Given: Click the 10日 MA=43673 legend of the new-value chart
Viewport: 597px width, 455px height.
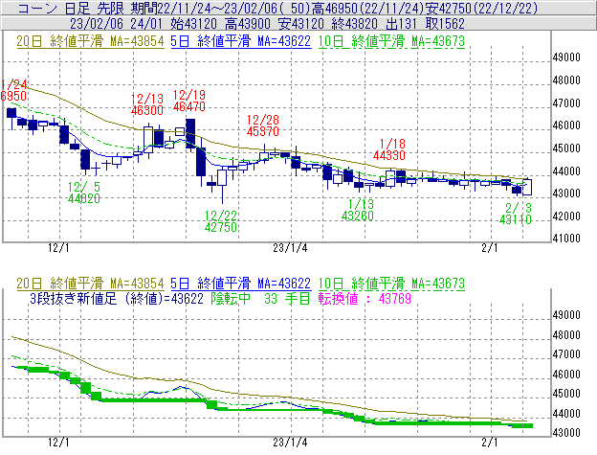Looking at the screenshot, I should click(x=391, y=284).
